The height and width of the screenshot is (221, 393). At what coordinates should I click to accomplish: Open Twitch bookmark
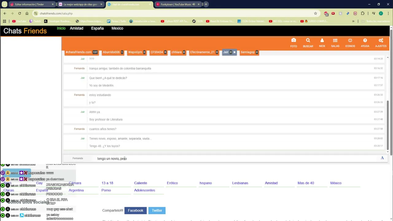35,21
